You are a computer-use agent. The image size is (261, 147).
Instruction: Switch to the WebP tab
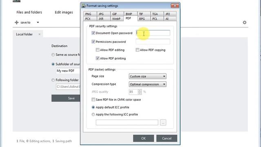[117, 19]
